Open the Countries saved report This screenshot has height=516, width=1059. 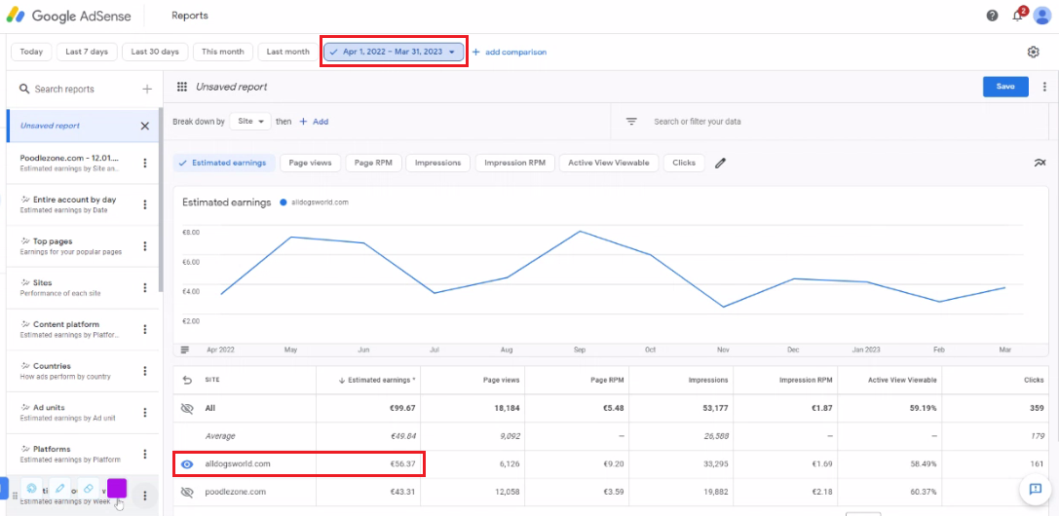pyautogui.click(x=72, y=371)
